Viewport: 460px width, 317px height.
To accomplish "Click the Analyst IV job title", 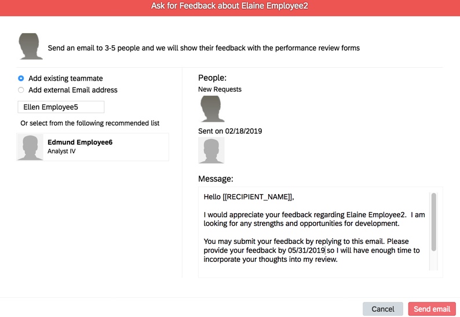I will click(61, 152).
